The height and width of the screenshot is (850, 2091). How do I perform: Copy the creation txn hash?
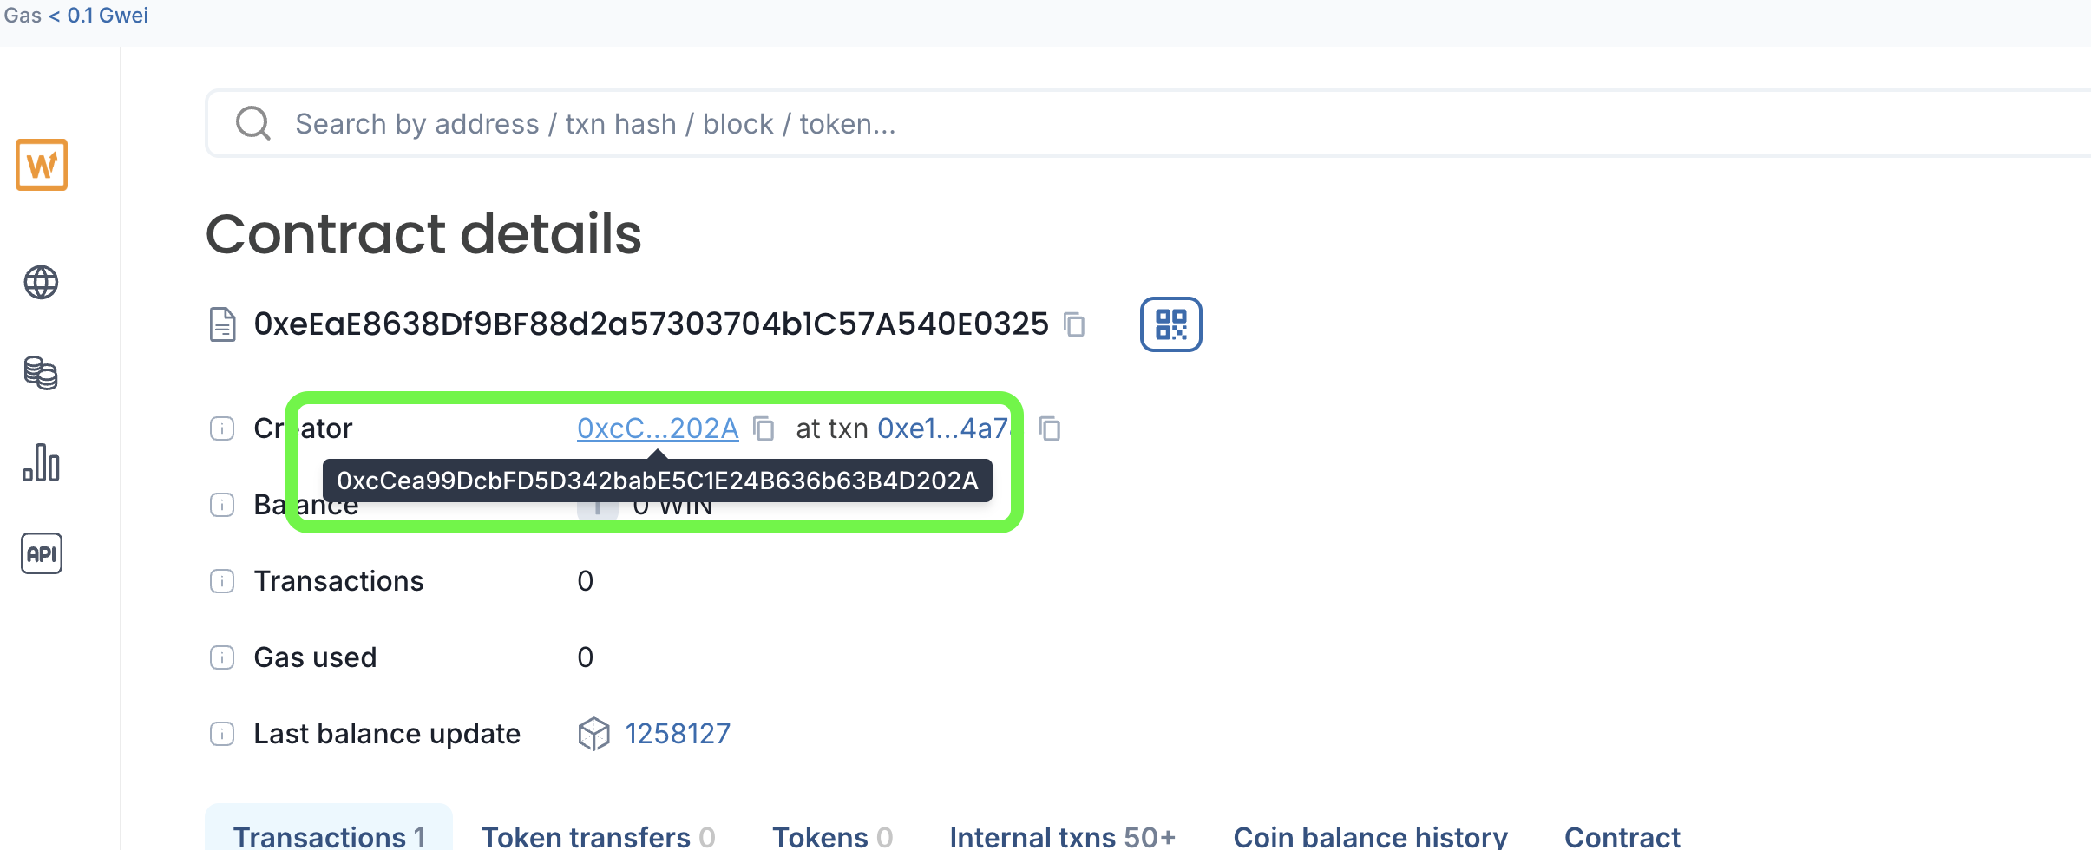[x=1050, y=428]
